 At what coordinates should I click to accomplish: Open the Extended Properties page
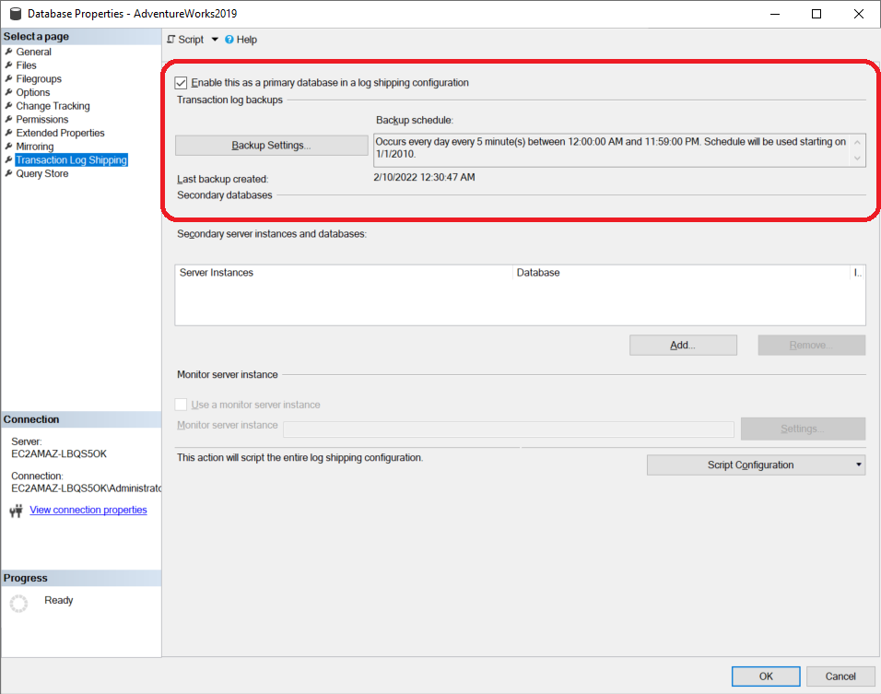60,133
